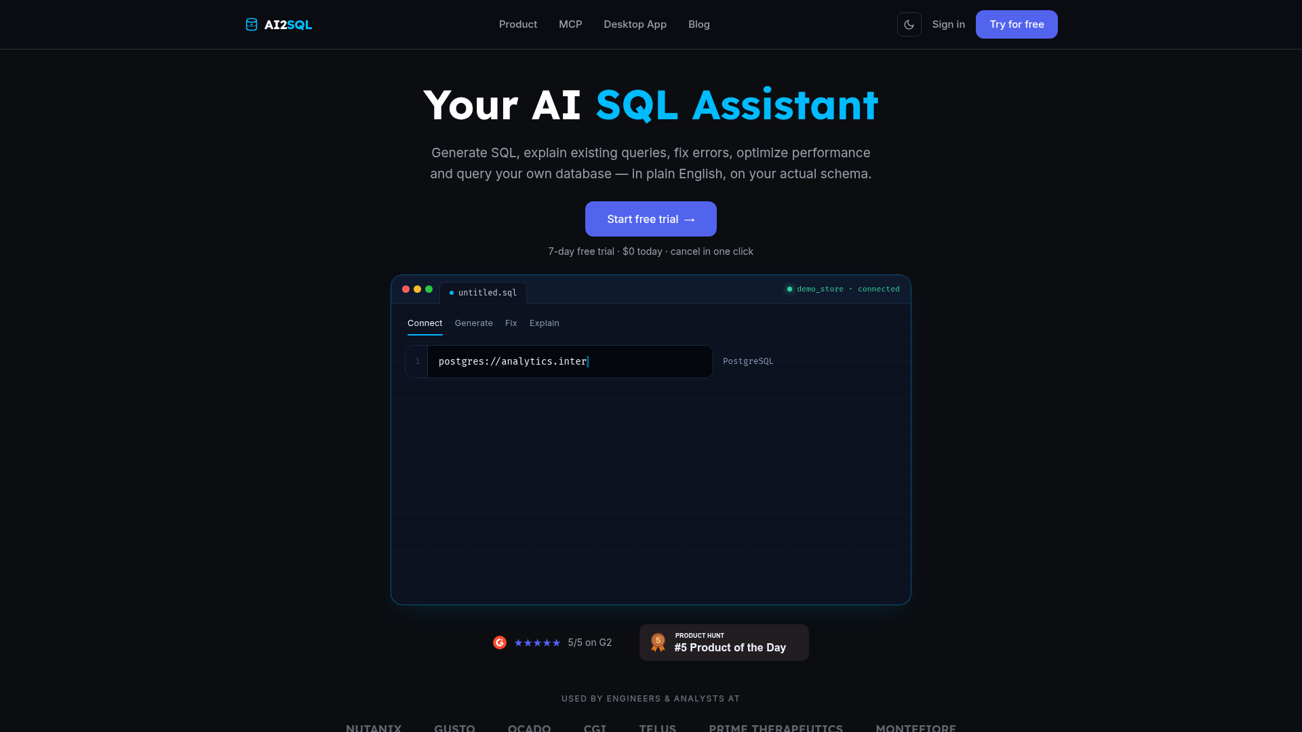Screen dimensions: 1302x732
Task: Click the PostgreSQL database type label
Action: click(x=748, y=361)
